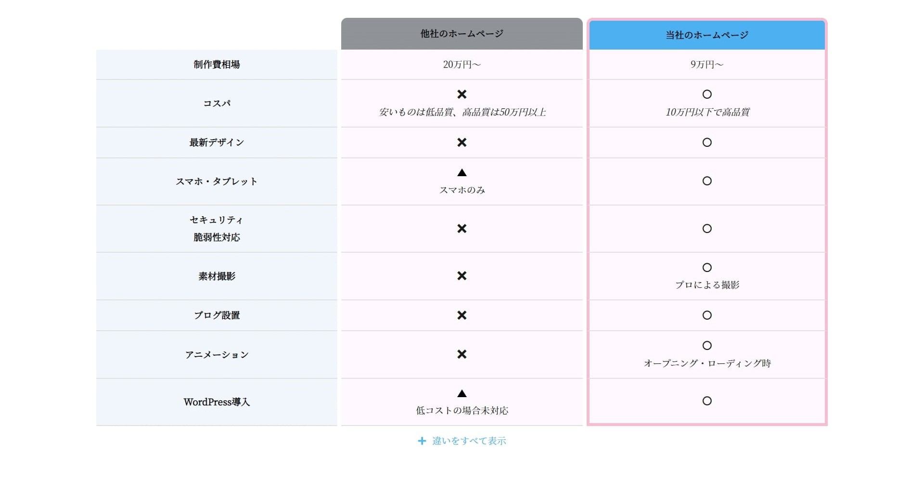Click the × icon in the 素材撮影 row
Image resolution: width=924 pixels, height=491 pixels.
pos(462,276)
